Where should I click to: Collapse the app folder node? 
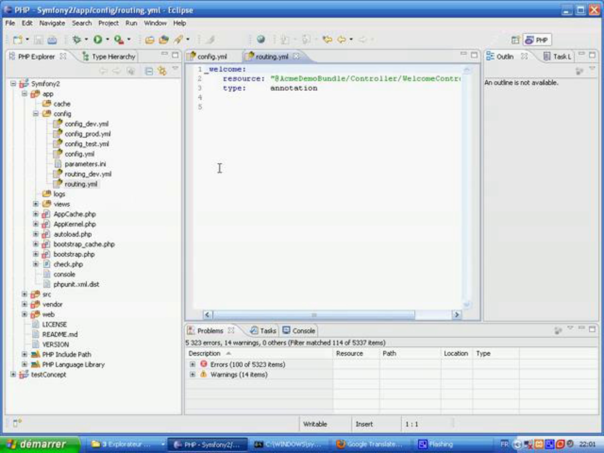click(x=25, y=94)
